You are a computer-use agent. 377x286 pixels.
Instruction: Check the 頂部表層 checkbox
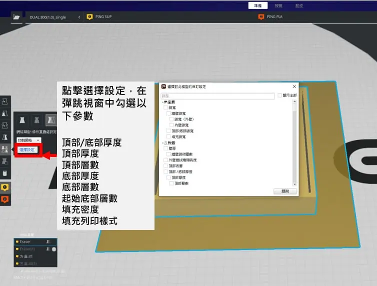point(165,165)
